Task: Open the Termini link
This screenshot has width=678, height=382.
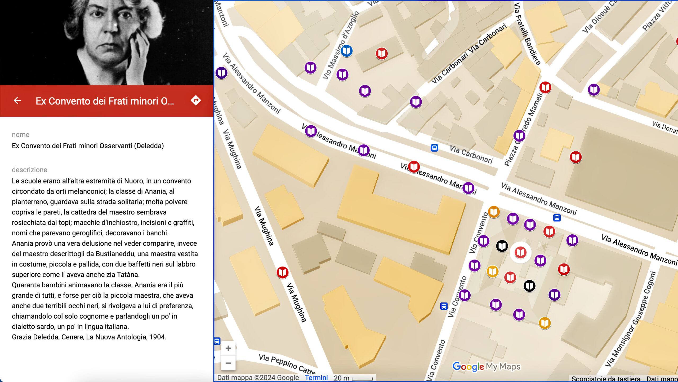Action: (316, 377)
